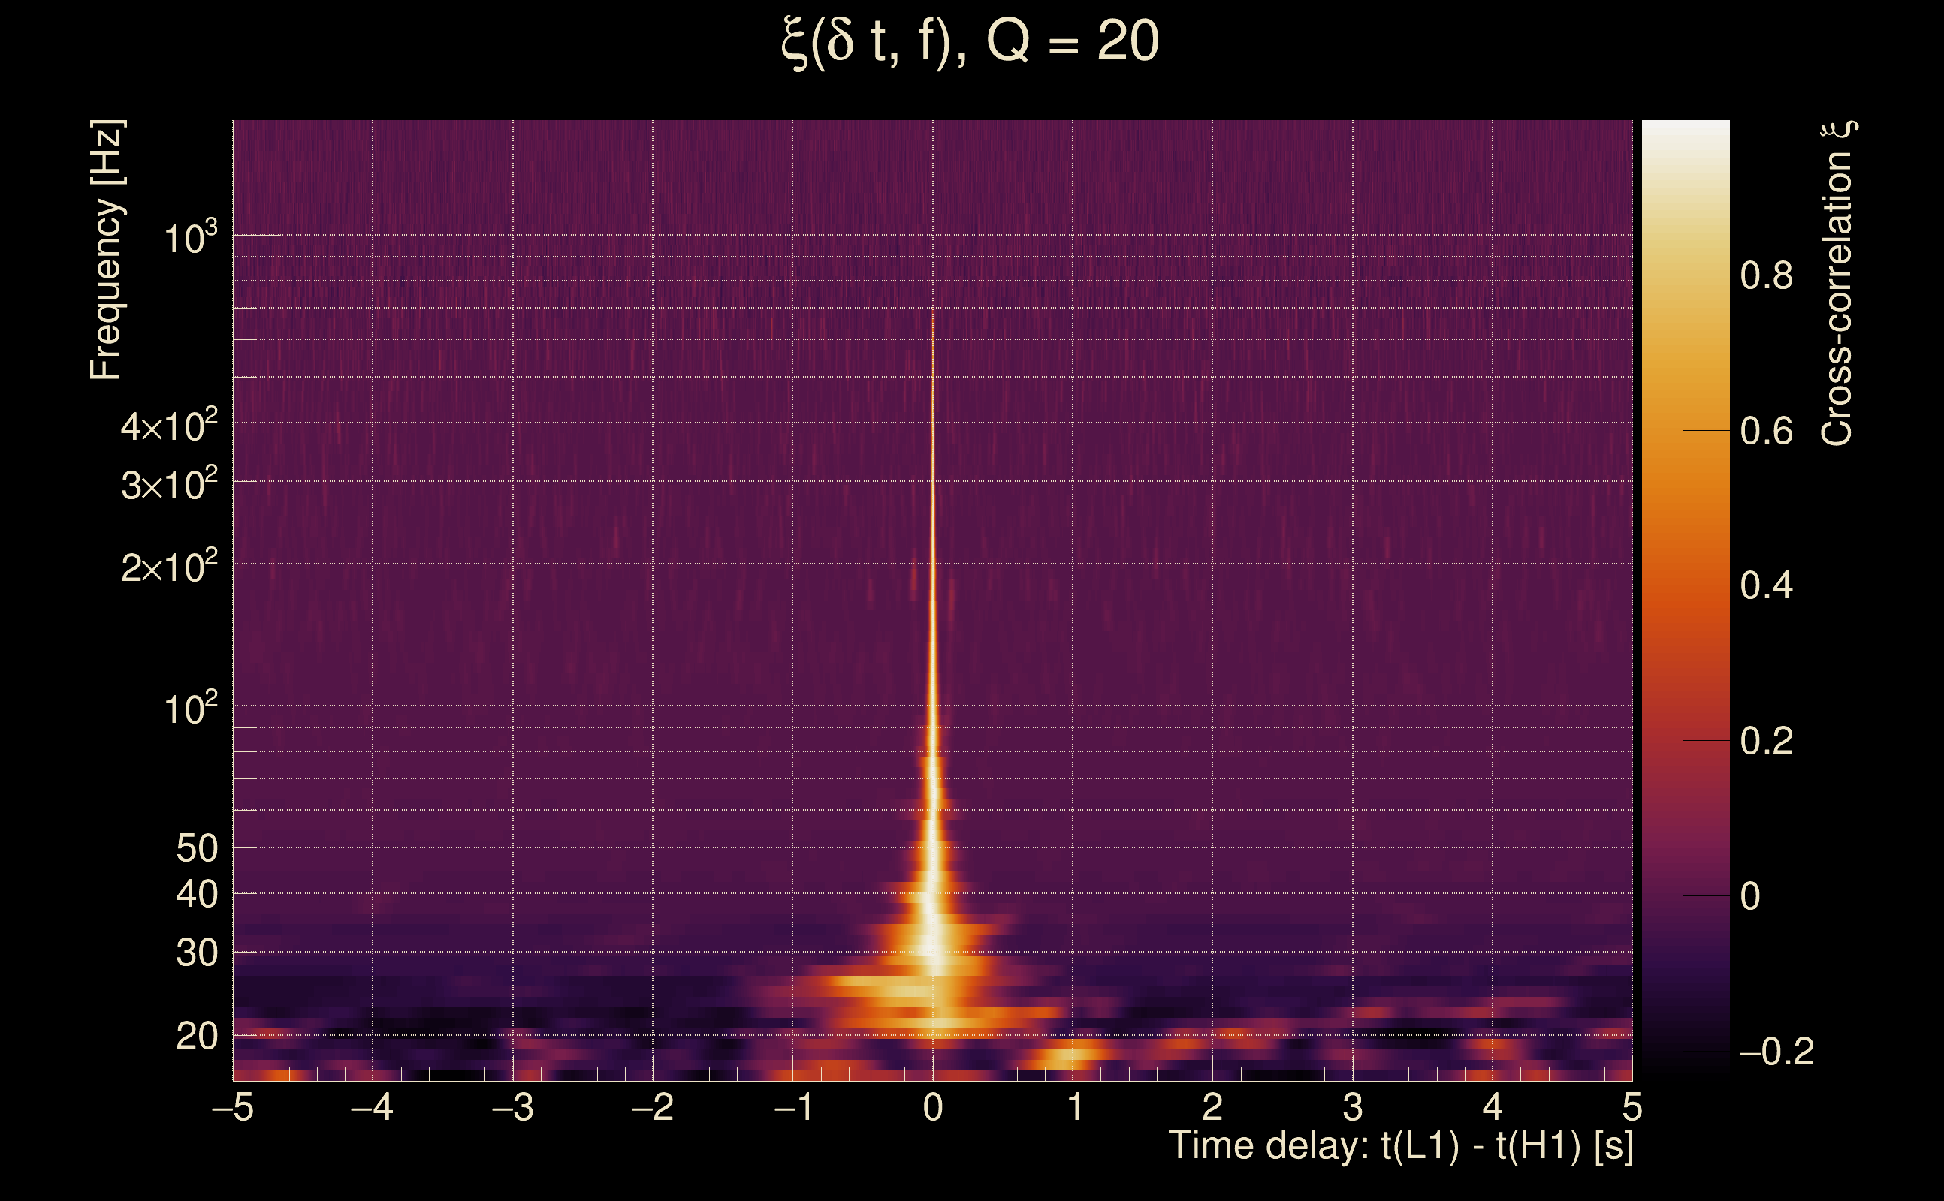Image resolution: width=1944 pixels, height=1201 pixels.
Task: Click the Time delay x-axis label
Action: [x=1400, y=1146]
